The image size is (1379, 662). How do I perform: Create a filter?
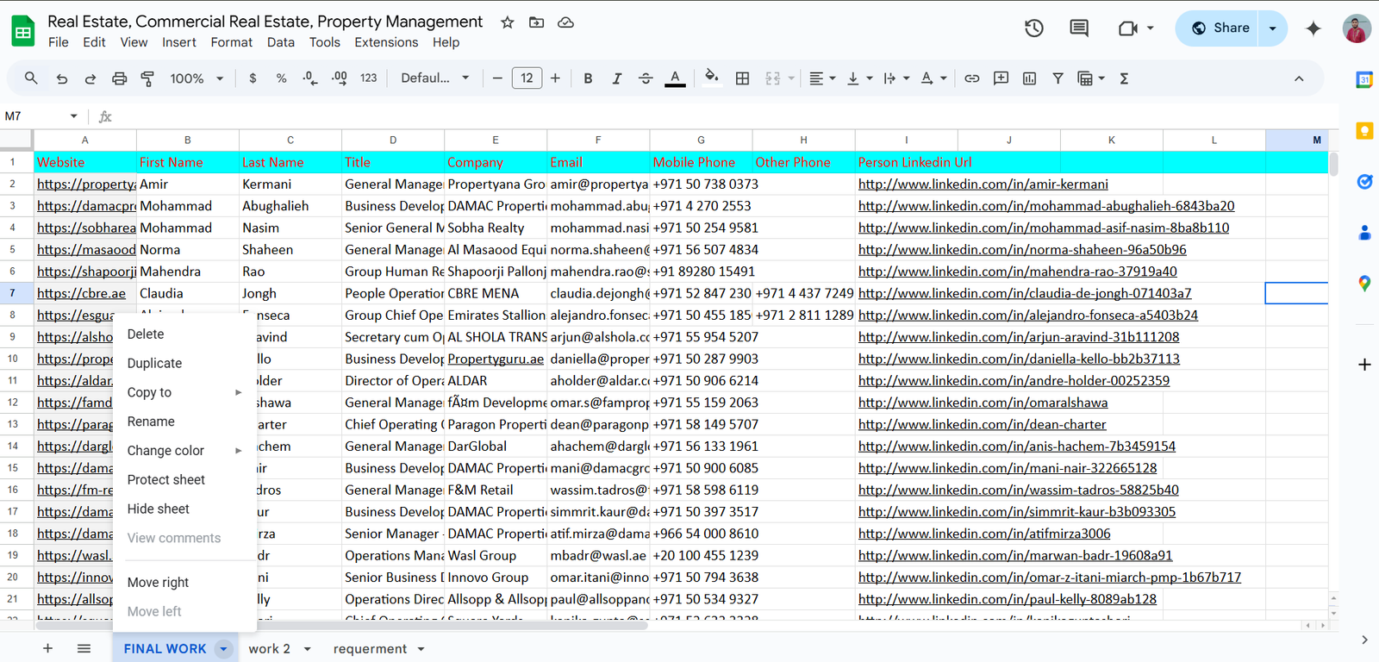(1058, 78)
